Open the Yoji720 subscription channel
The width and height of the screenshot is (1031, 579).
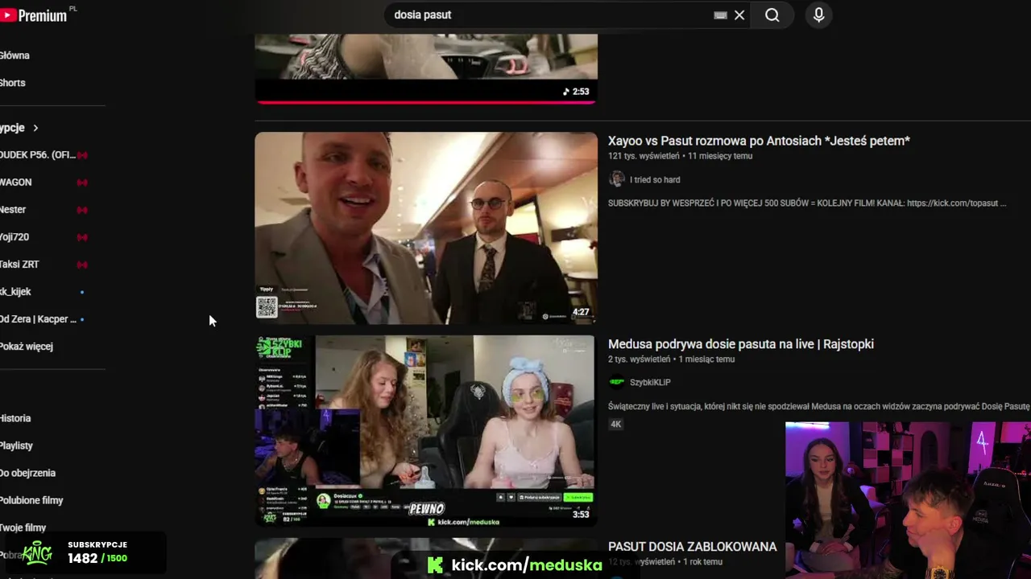point(14,237)
